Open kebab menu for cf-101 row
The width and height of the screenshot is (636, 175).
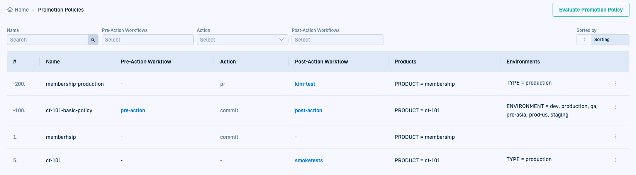[x=615, y=160]
